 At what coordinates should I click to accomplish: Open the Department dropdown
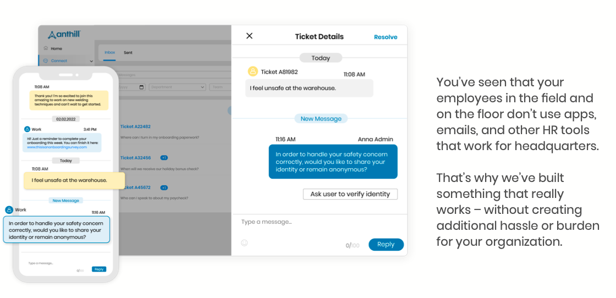(x=176, y=87)
